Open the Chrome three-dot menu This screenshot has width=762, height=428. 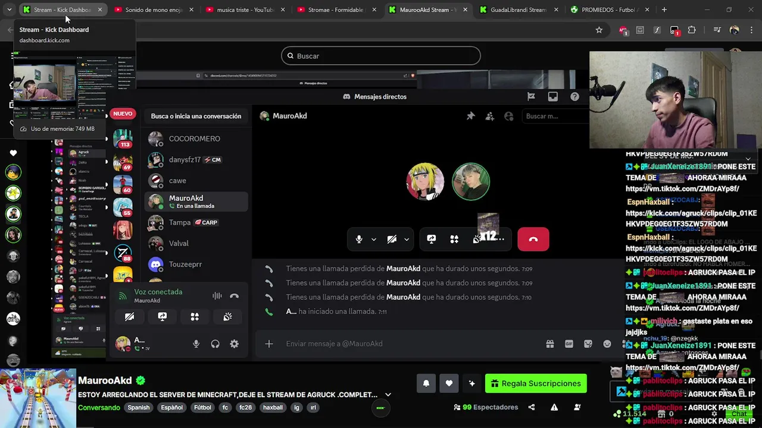coord(750,30)
